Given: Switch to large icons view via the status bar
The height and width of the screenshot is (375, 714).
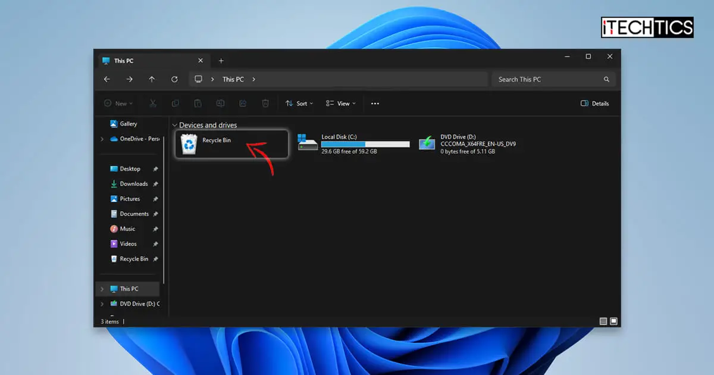Looking at the screenshot, I should tap(613, 321).
